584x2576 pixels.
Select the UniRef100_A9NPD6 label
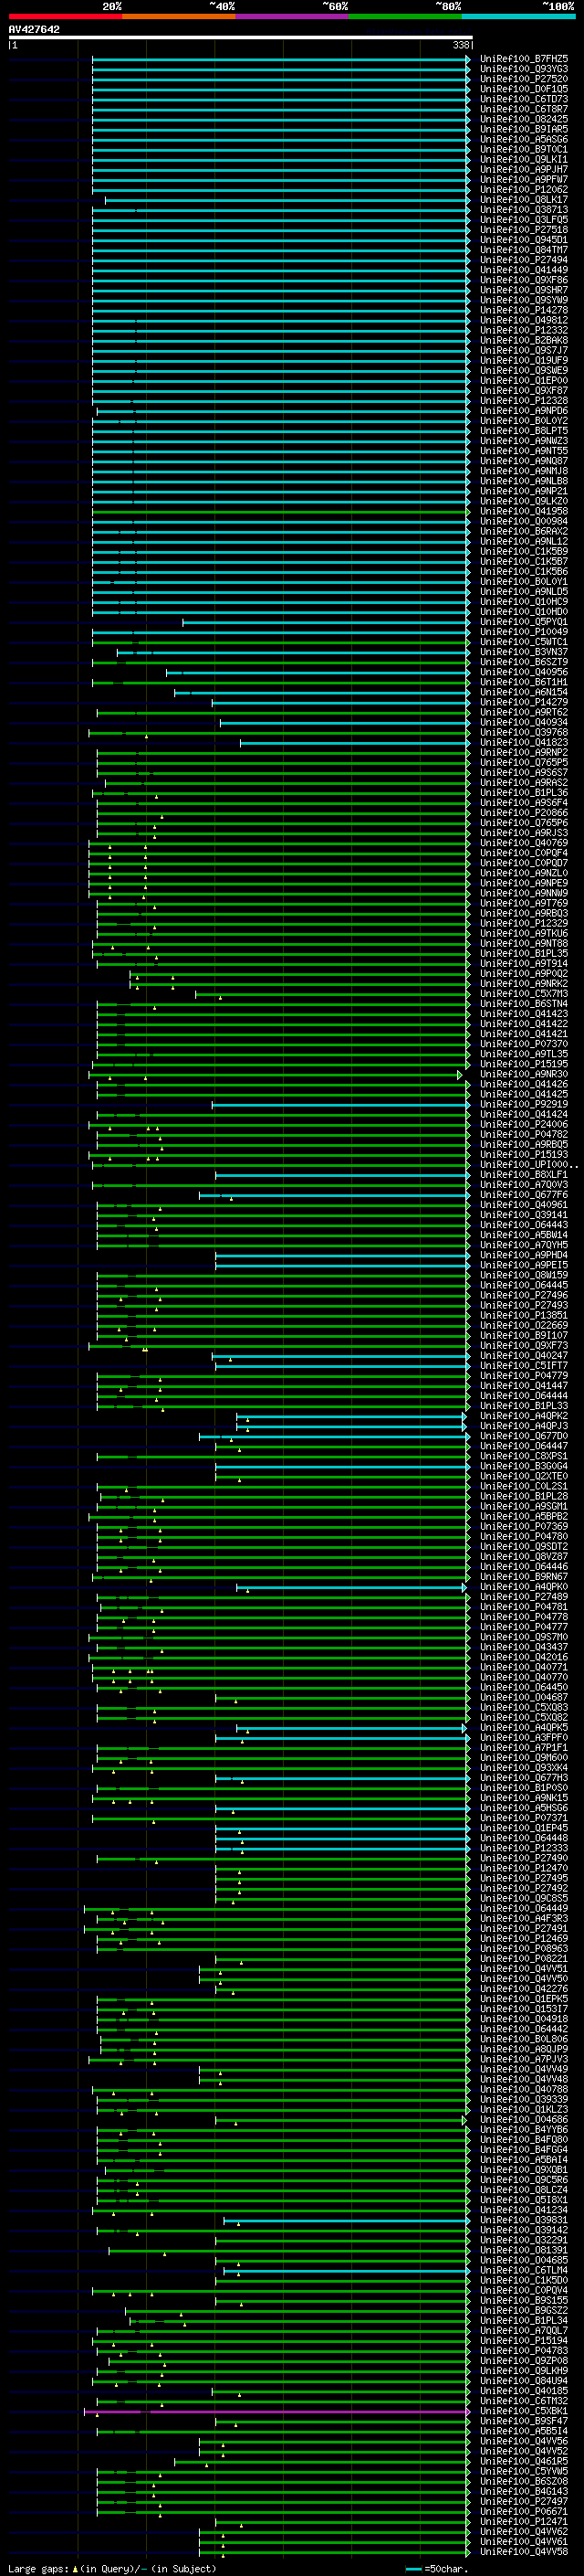(x=524, y=411)
